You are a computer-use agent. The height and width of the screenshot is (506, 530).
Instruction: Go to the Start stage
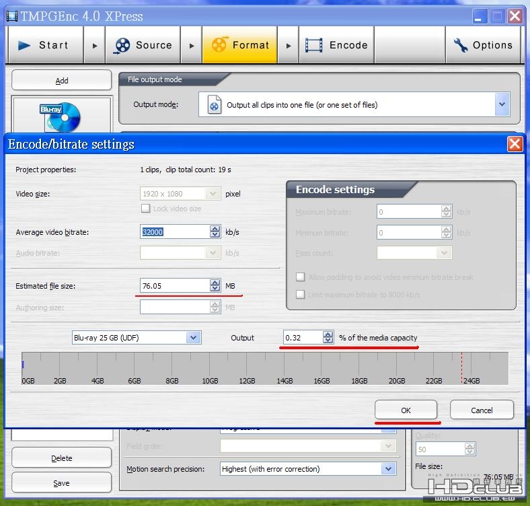point(46,45)
